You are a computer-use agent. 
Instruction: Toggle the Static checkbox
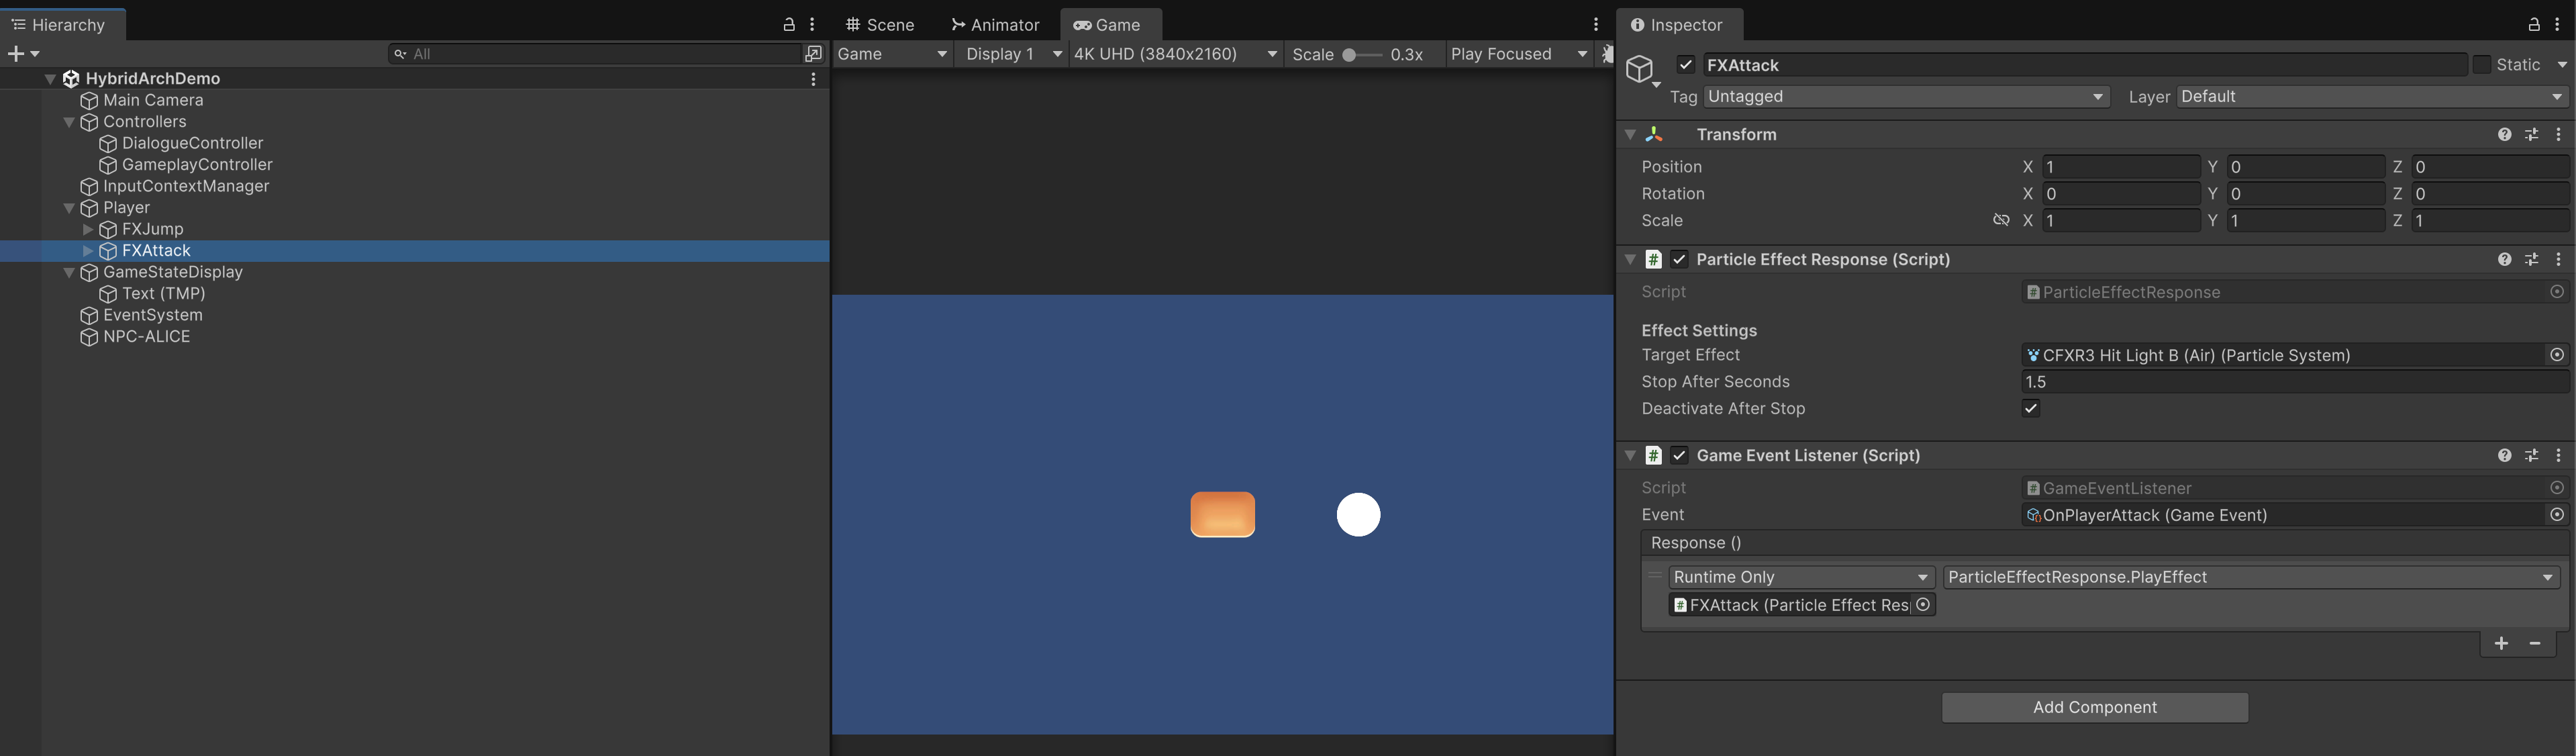click(2481, 65)
